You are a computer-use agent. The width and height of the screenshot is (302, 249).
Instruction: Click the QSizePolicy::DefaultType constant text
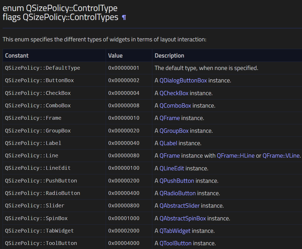(x=43, y=68)
